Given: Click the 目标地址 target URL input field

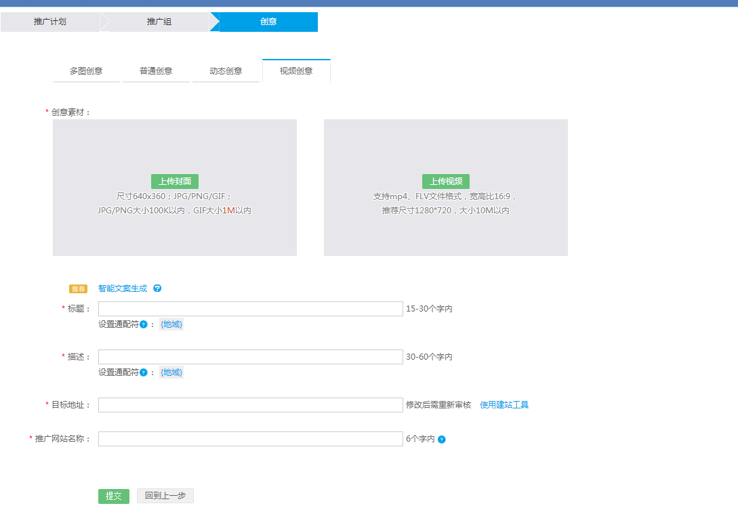Looking at the screenshot, I should tap(251, 404).
